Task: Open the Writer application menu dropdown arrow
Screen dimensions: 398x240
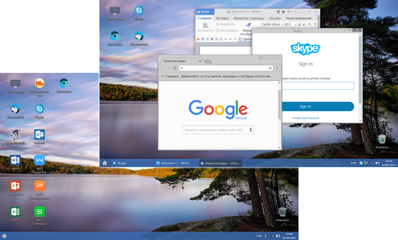Action: click(213, 11)
